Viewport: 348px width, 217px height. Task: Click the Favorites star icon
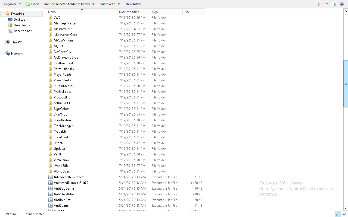coord(8,14)
